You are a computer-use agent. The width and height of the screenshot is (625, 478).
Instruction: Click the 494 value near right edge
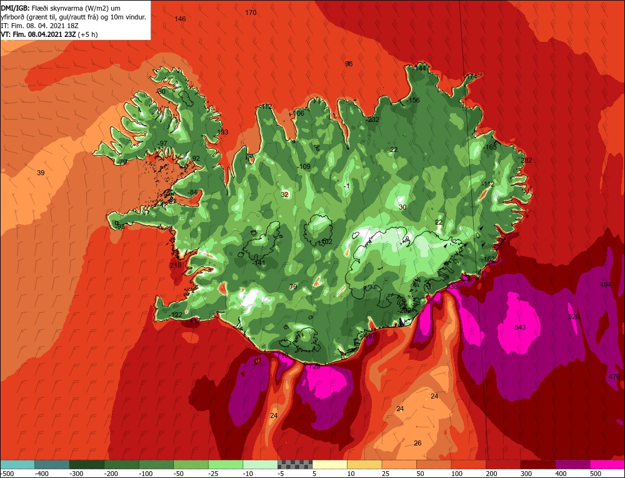coord(606,285)
